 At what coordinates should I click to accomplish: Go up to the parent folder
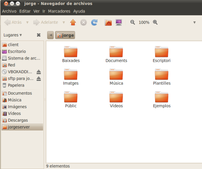(73, 22)
